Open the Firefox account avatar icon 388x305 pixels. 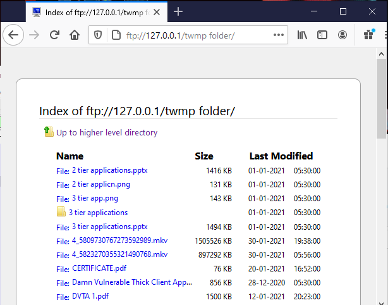pyautogui.click(x=343, y=35)
